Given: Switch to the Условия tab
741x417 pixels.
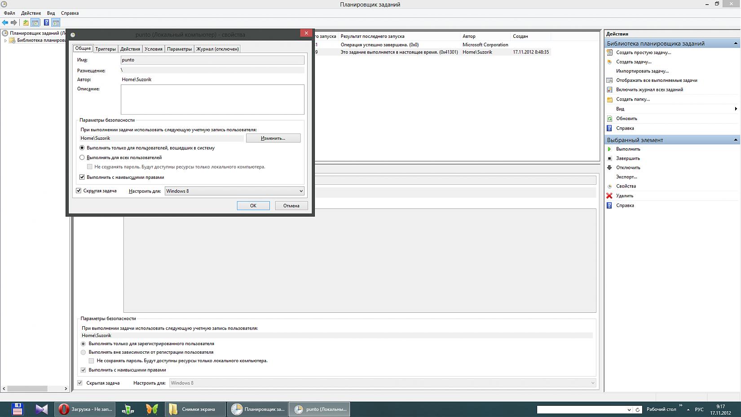Looking at the screenshot, I should point(154,49).
